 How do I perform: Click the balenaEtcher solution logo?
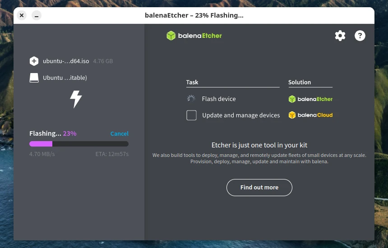pyautogui.click(x=310, y=99)
